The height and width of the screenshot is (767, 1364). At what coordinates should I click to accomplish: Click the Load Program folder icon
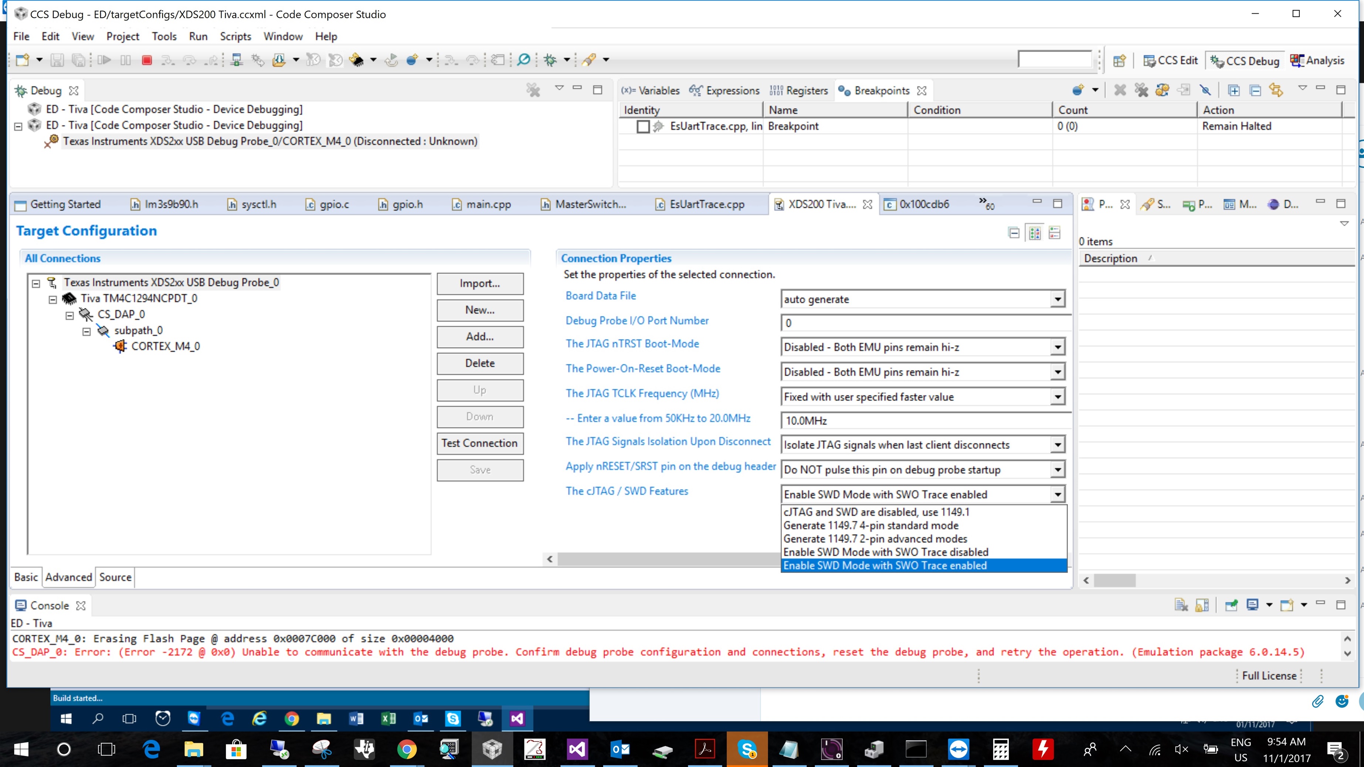pyautogui.click(x=279, y=60)
